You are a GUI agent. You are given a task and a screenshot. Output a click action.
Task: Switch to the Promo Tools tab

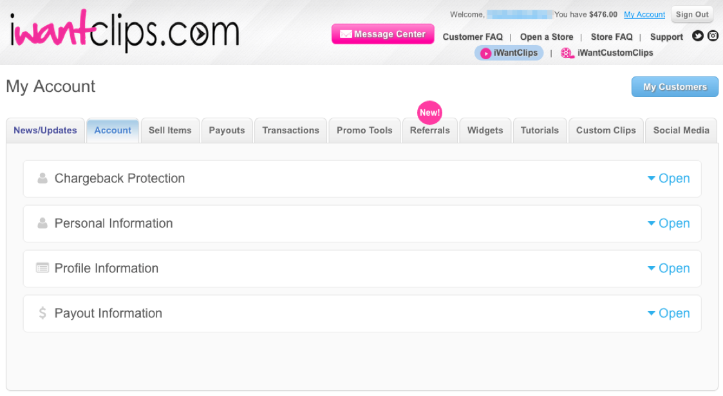click(x=364, y=130)
